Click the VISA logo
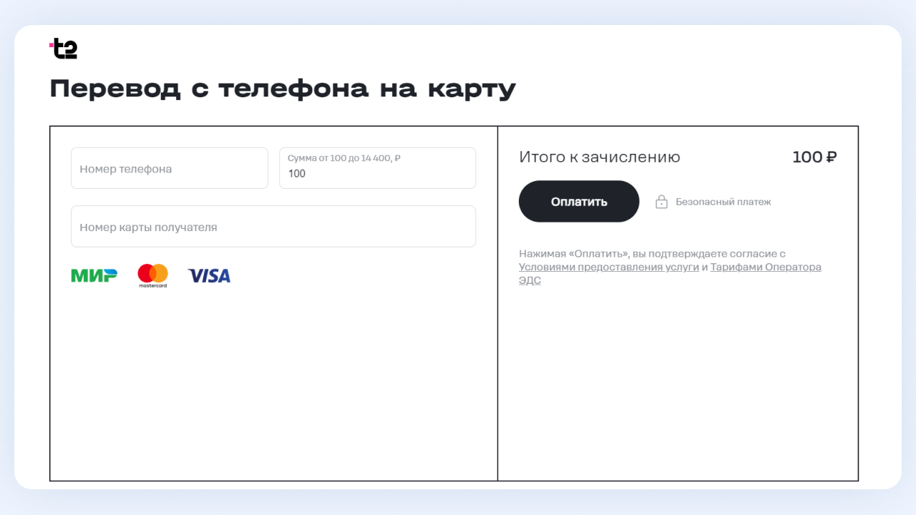 tap(209, 275)
